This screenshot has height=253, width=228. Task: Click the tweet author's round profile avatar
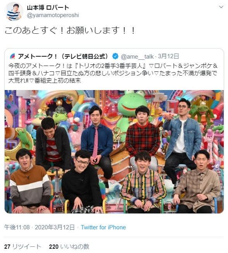click(14, 12)
